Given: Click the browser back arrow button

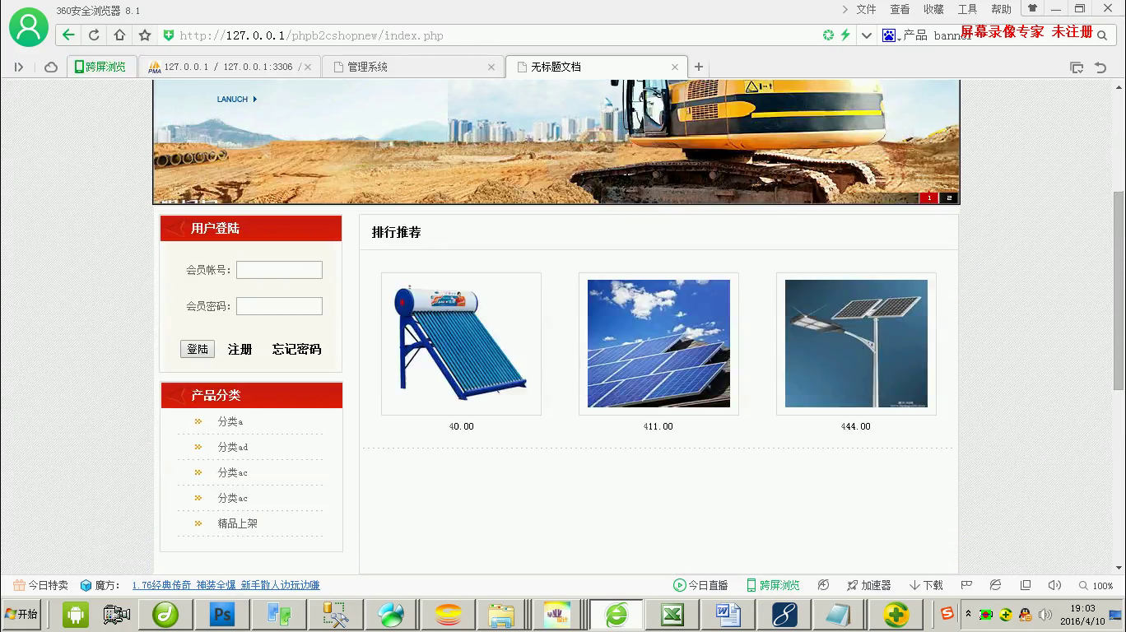Looking at the screenshot, I should point(68,35).
